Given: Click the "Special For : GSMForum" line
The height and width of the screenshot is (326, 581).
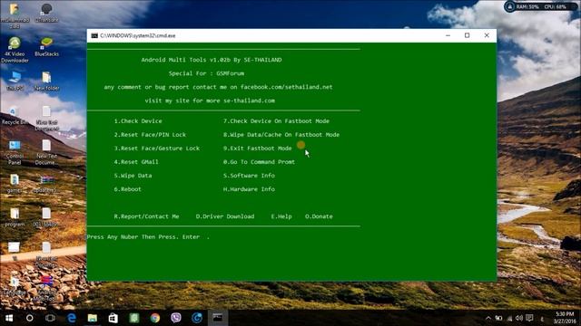Looking at the screenshot, I should click(206, 73).
